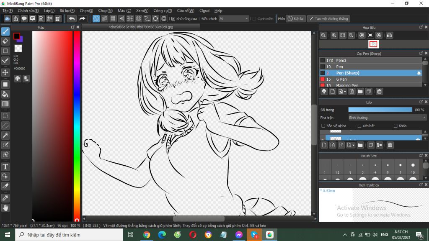Select the Brush tool in left toolbar
This screenshot has height=241, width=429.
point(5,31)
